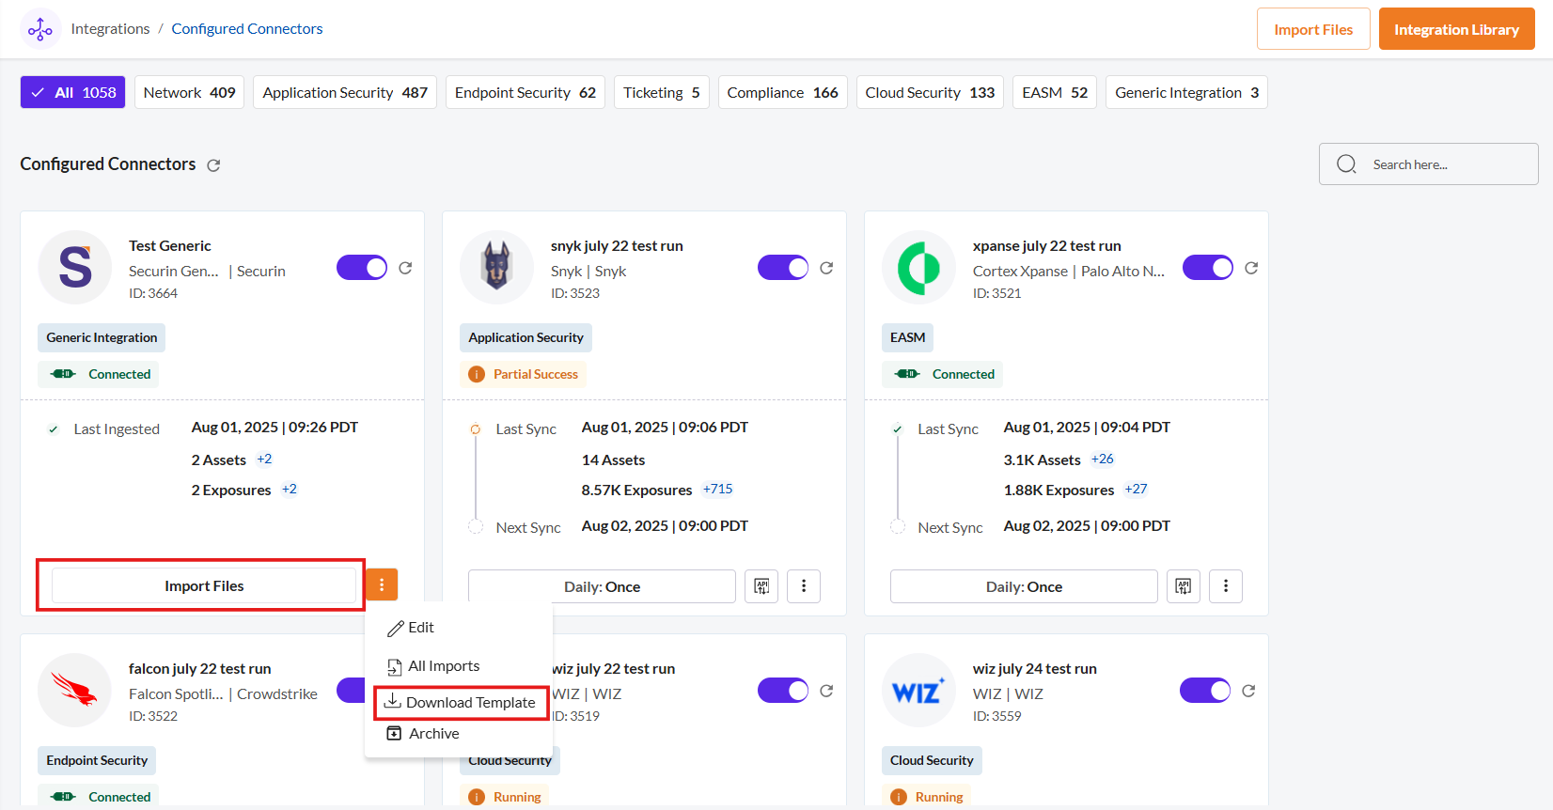1553x810 pixels.
Task: Turn off wiz july 24 test run toggle
Action: point(1205,691)
